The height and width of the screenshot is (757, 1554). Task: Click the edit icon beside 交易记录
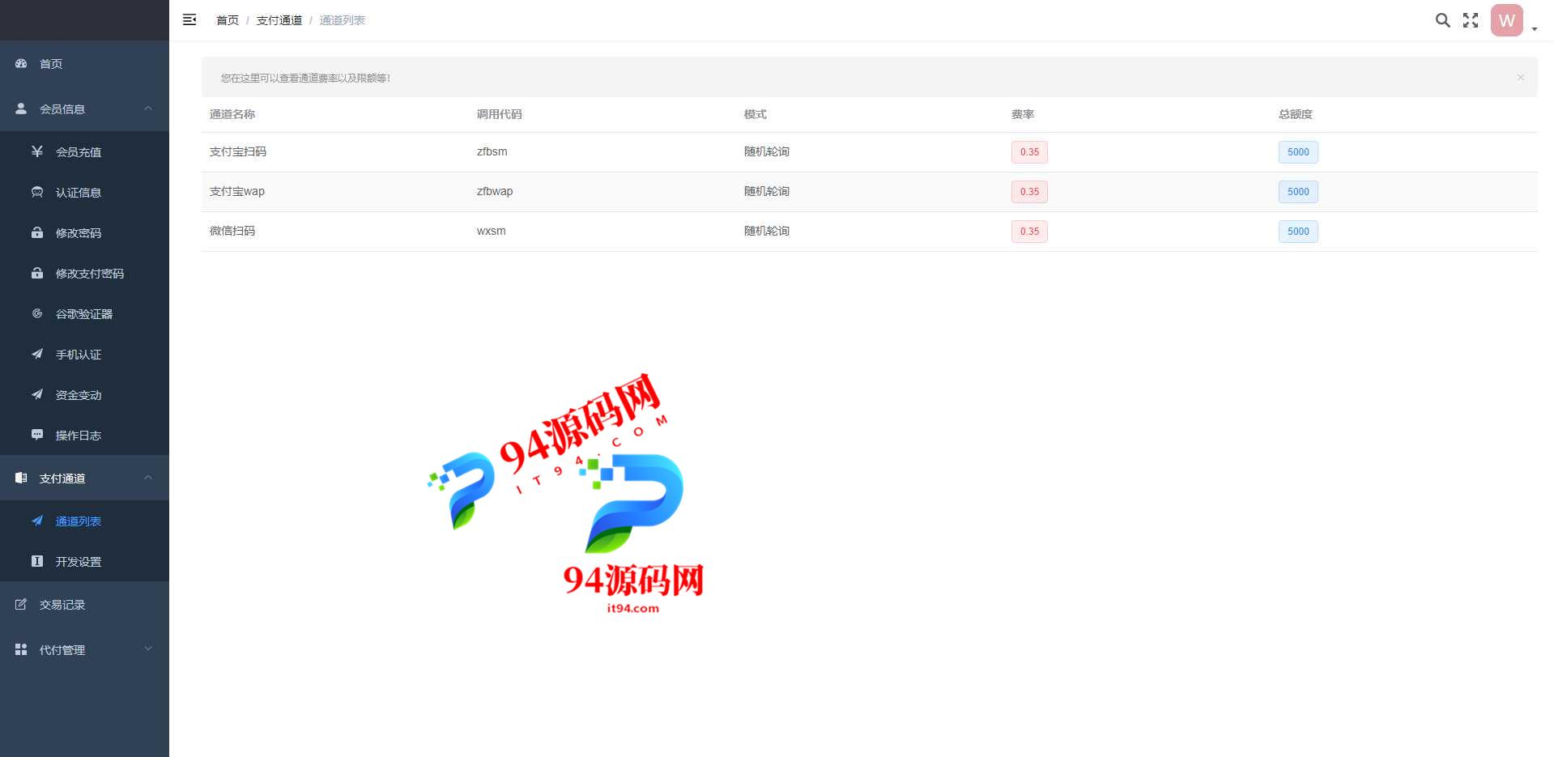pyautogui.click(x=21, y=604)
